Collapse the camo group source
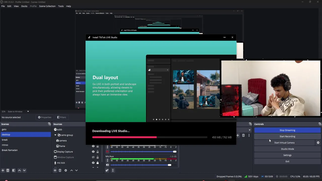 click(x=55, y=135)
